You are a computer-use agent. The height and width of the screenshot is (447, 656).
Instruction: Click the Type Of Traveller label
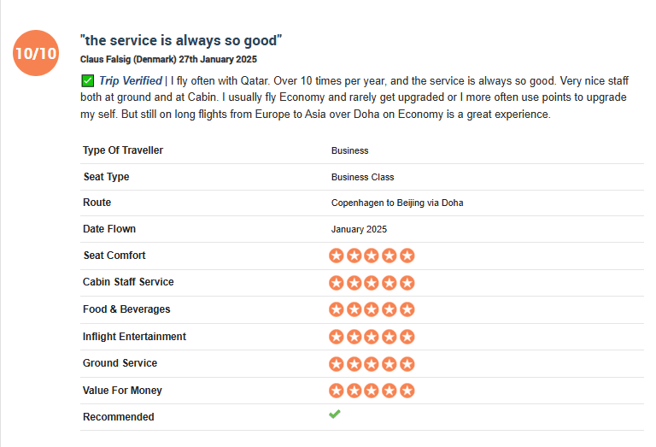pos(123,150)
